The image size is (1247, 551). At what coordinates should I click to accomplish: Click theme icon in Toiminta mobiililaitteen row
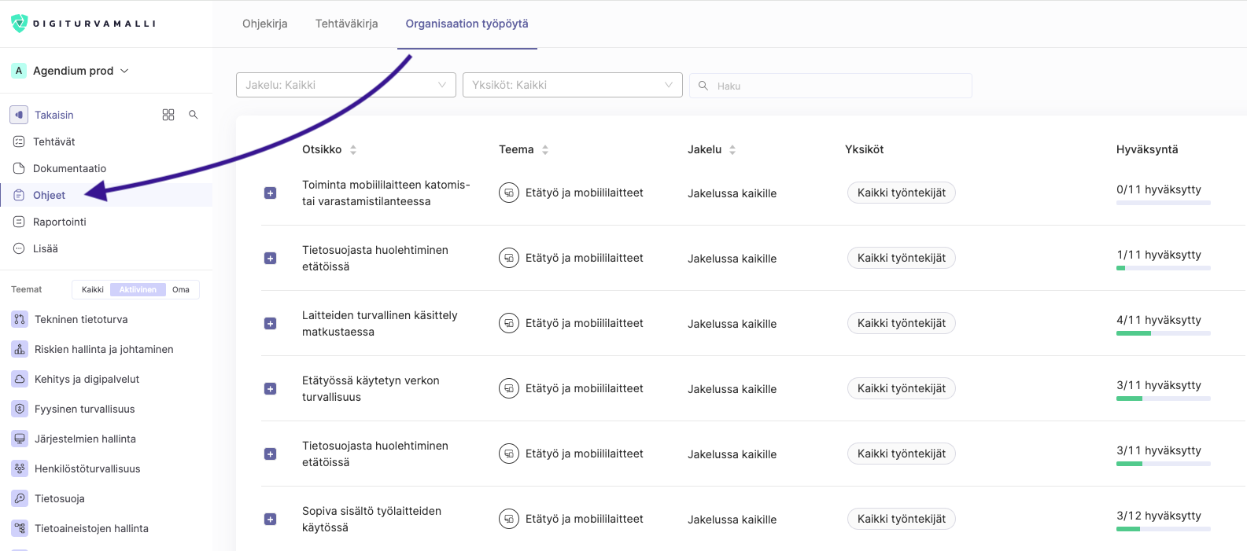pyautogui.click(x=509, y=193)
